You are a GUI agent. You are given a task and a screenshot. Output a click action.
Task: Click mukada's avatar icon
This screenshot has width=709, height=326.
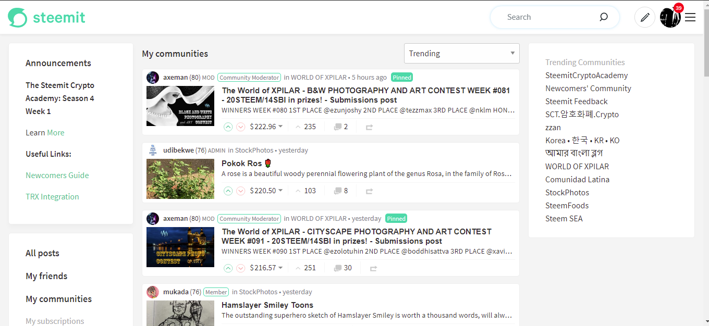click(x=153, y=292)
